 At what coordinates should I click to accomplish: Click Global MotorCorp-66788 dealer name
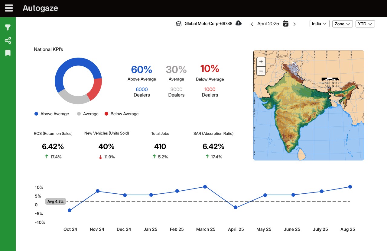[208, 24]
